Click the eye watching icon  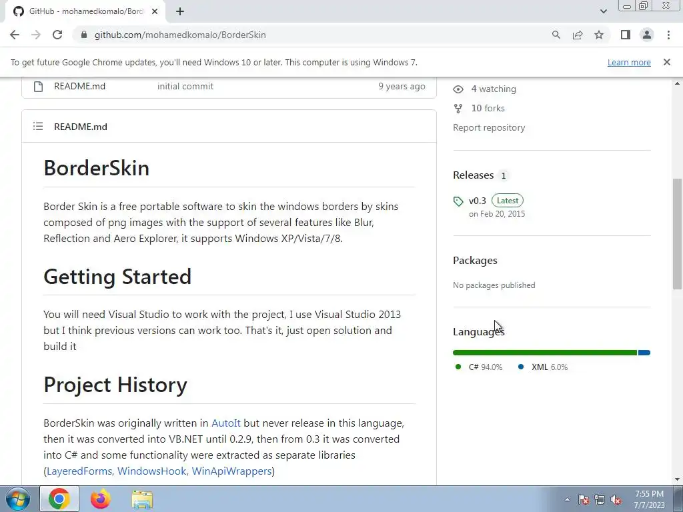point(458,89)
